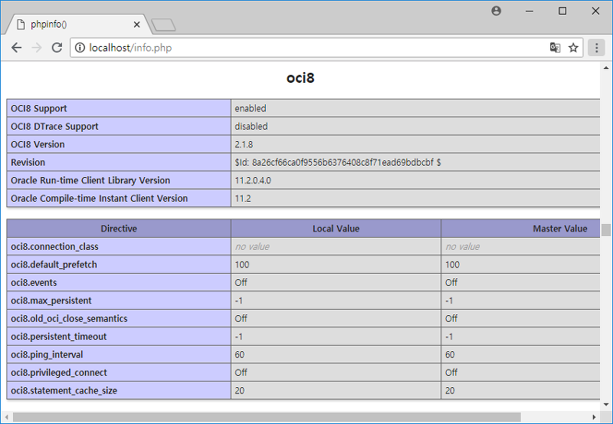Viewport: 613px width, 424px height.
Task: Click the horizontal scrollbar thumb
Action: [x=267, y=417]
